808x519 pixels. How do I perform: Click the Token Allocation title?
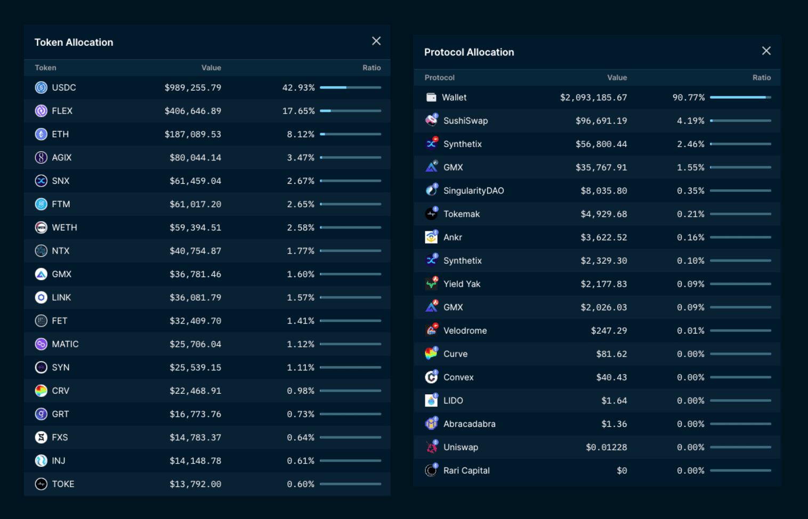click(x=74, y=42)
